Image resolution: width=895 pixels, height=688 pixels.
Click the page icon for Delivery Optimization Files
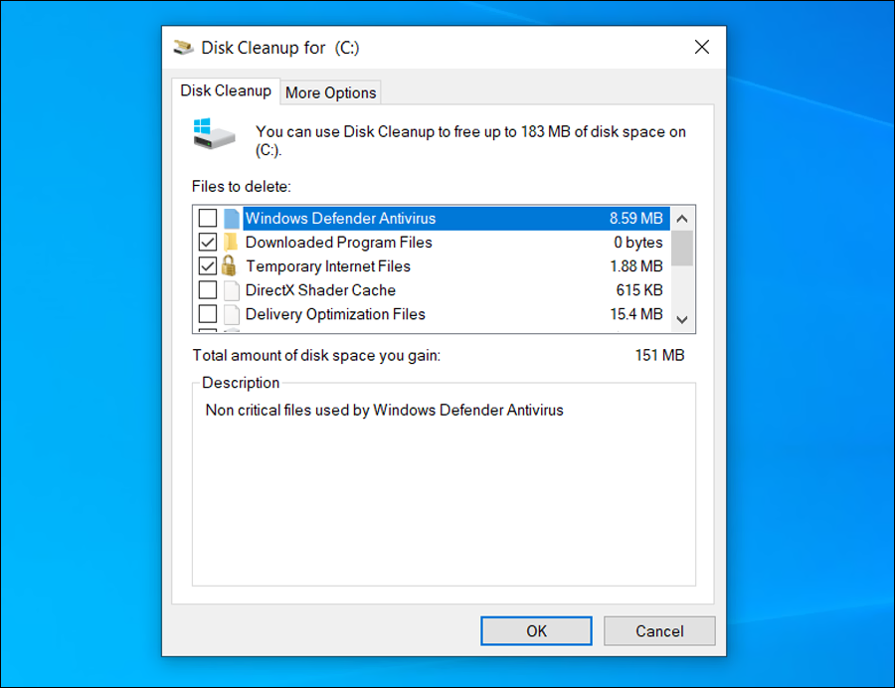231,314
